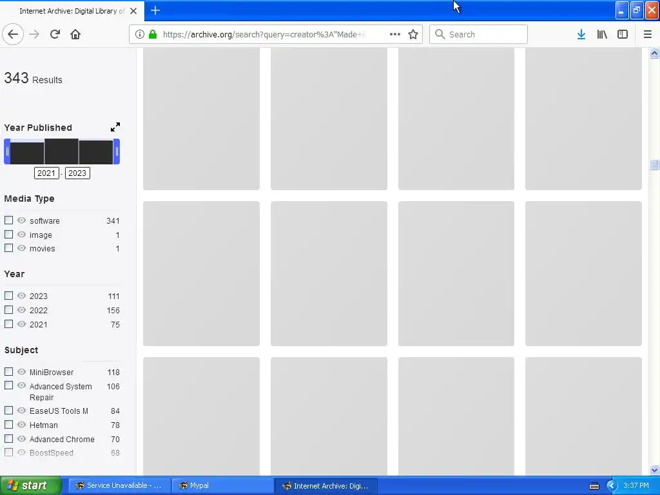Screen dimensions: 660x495
Task: Open the Windows start menu
Action: pyautogui.click(x=30, y=485)
